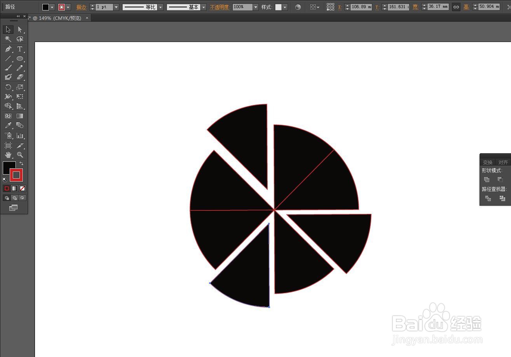Open the 描边 stroke panel link
Screen dimensions: 511x357
click(x=82, y=7)
